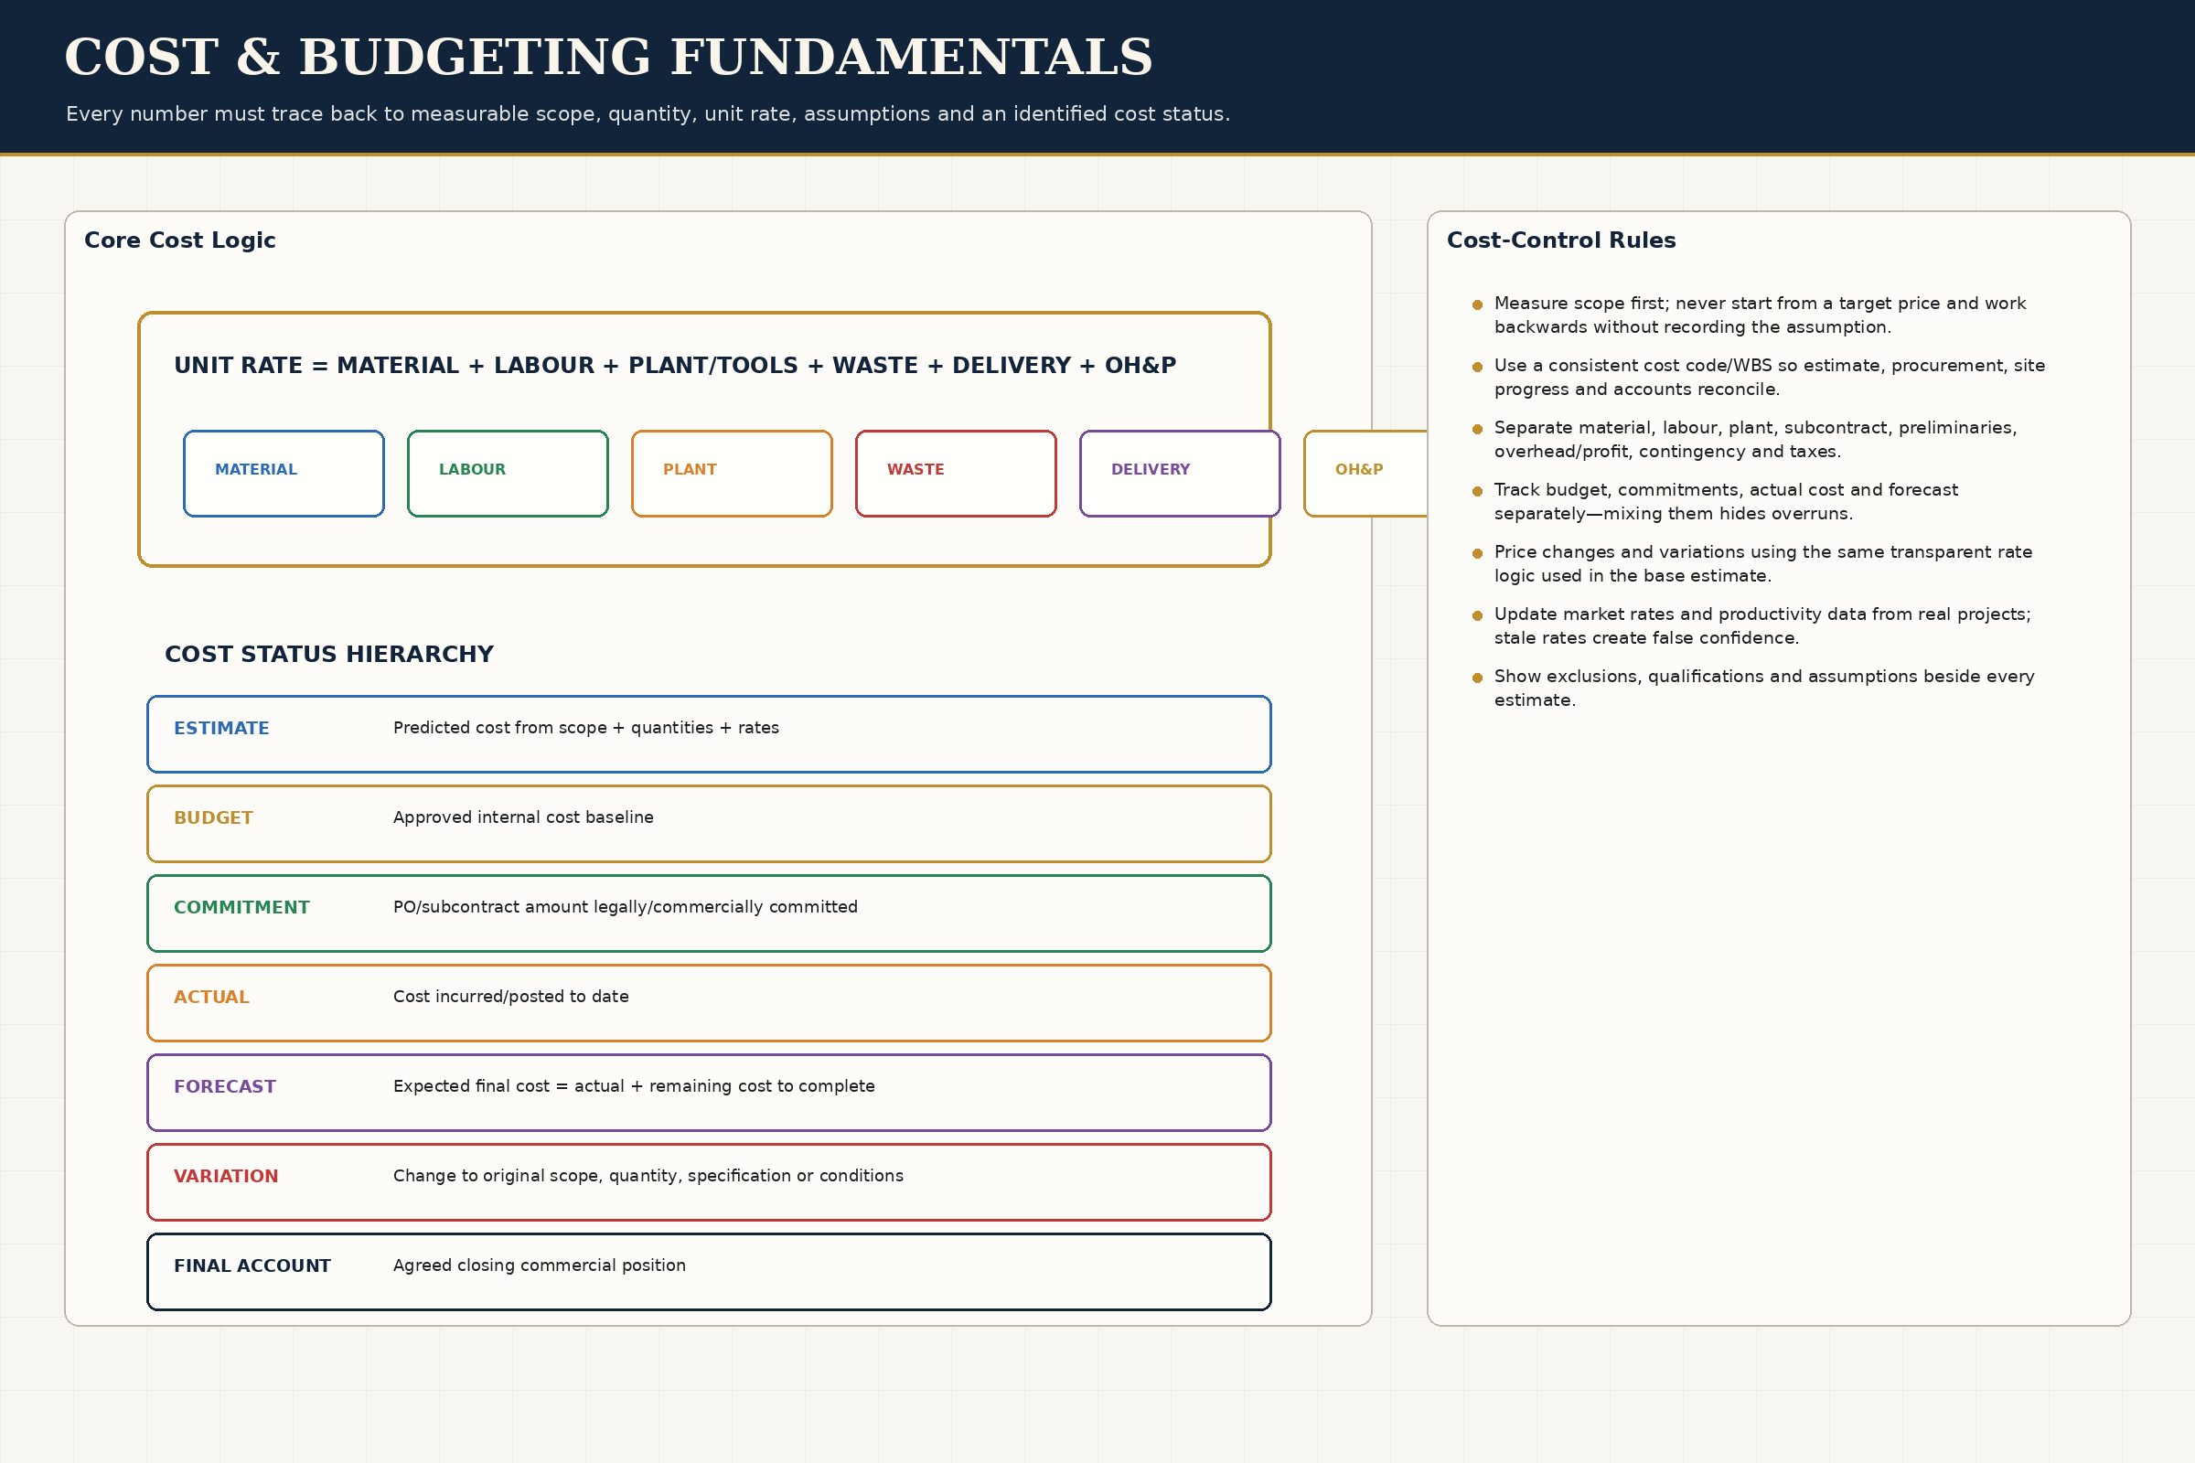Screen dimensions: 2195x1463
Task: Select the WASTE component box
Action: pos(956,473)
